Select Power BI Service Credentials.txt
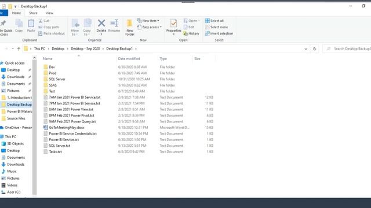Screen dimensions: 371x208 (70, 133)
